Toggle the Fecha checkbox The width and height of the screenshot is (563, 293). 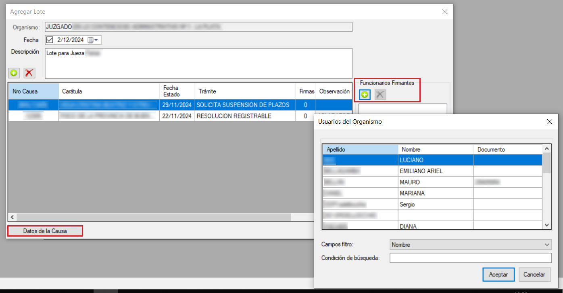(50, 40)
